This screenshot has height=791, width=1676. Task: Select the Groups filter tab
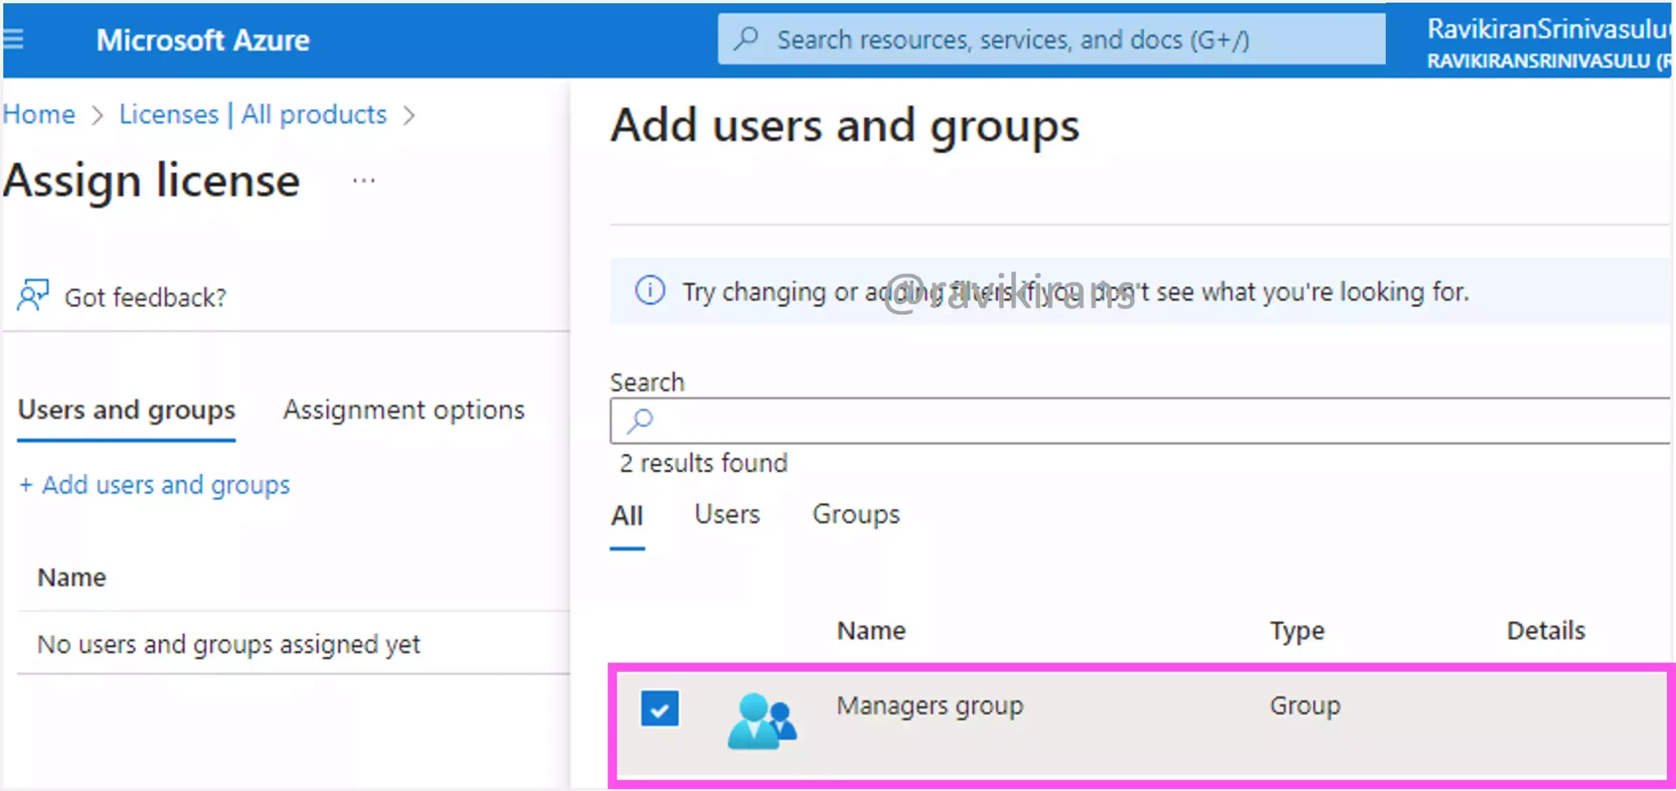pos(856,515)
